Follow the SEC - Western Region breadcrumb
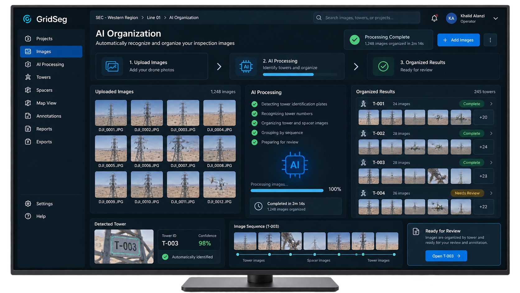 [x=117, y=18]
